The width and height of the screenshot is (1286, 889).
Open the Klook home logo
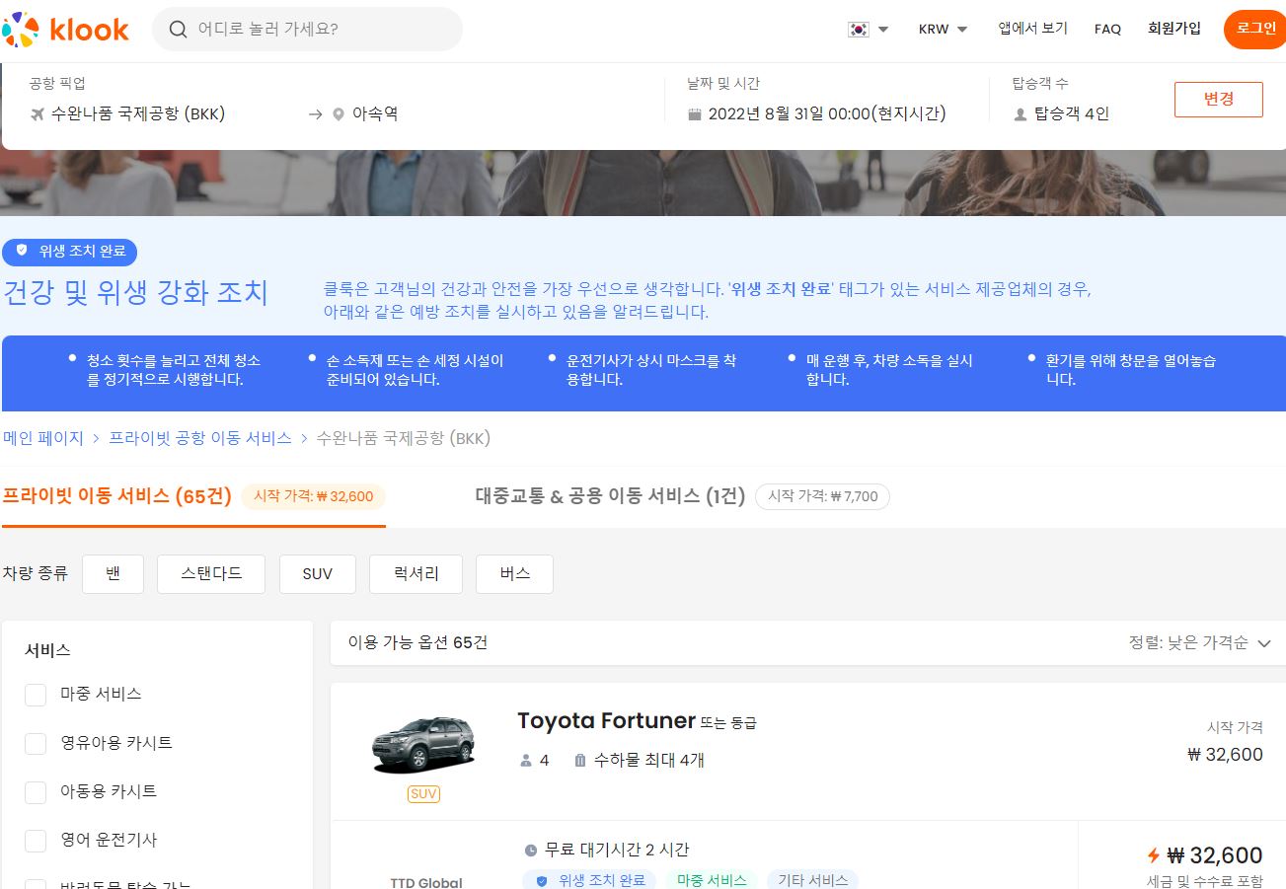pyautogui.click(x=65, y=29)
